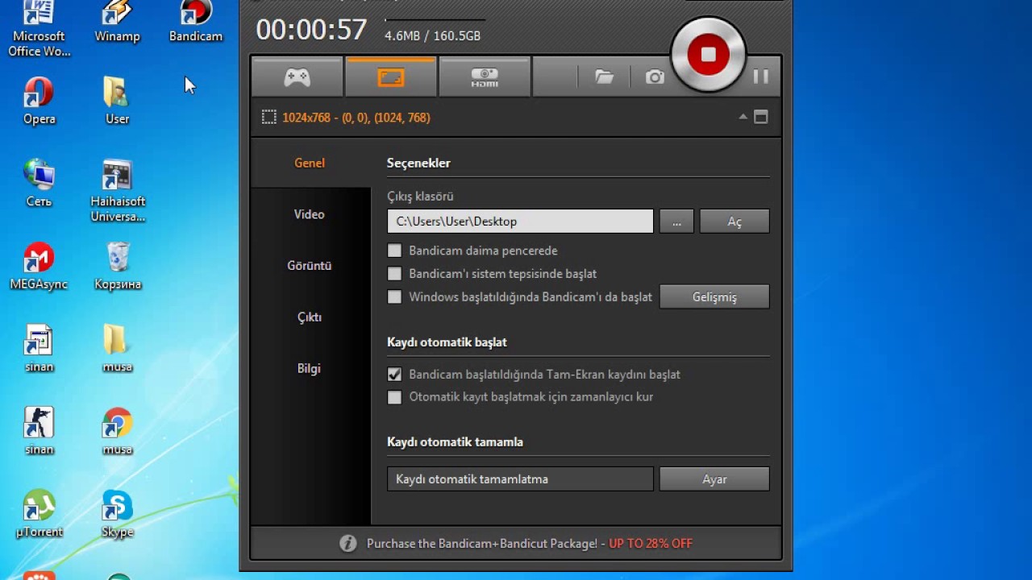
Task: Click the 1024x768 region text
Action: 356,118
